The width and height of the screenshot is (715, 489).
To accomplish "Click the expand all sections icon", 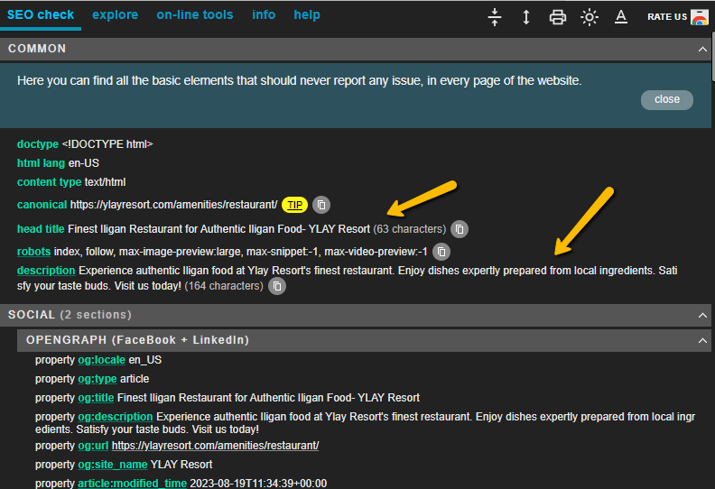I will [x=525, y=17].
